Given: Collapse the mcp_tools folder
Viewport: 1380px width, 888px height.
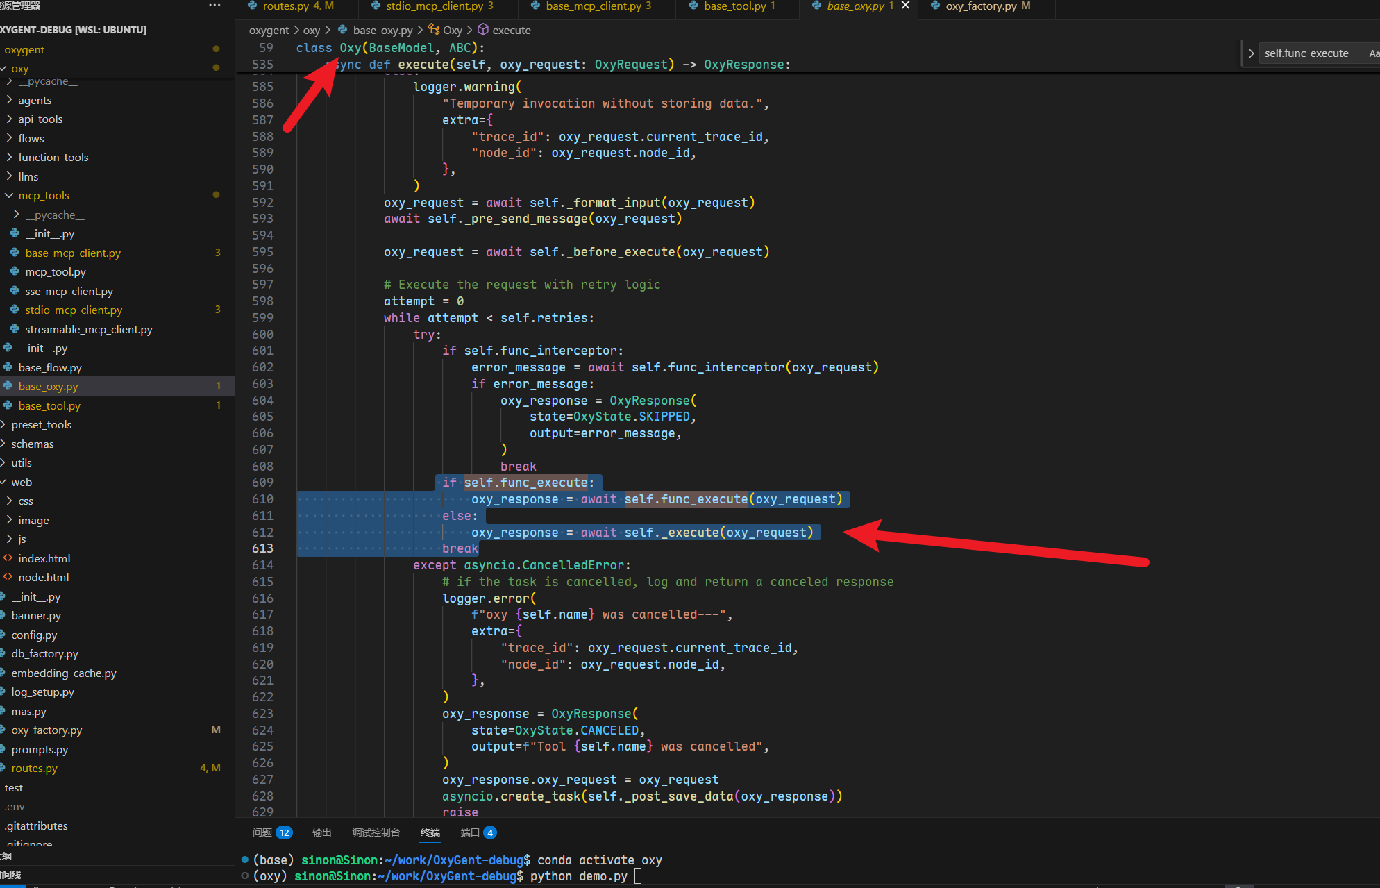Looking at the screenshot, I should pos(43,196).
